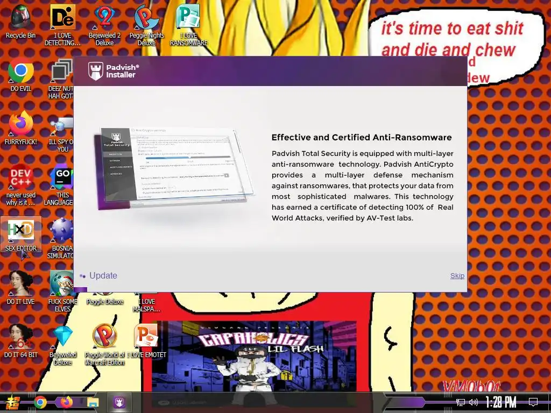551x413 pixels.
Task: Open the volume tray icon
Action: tap(474, 402)
